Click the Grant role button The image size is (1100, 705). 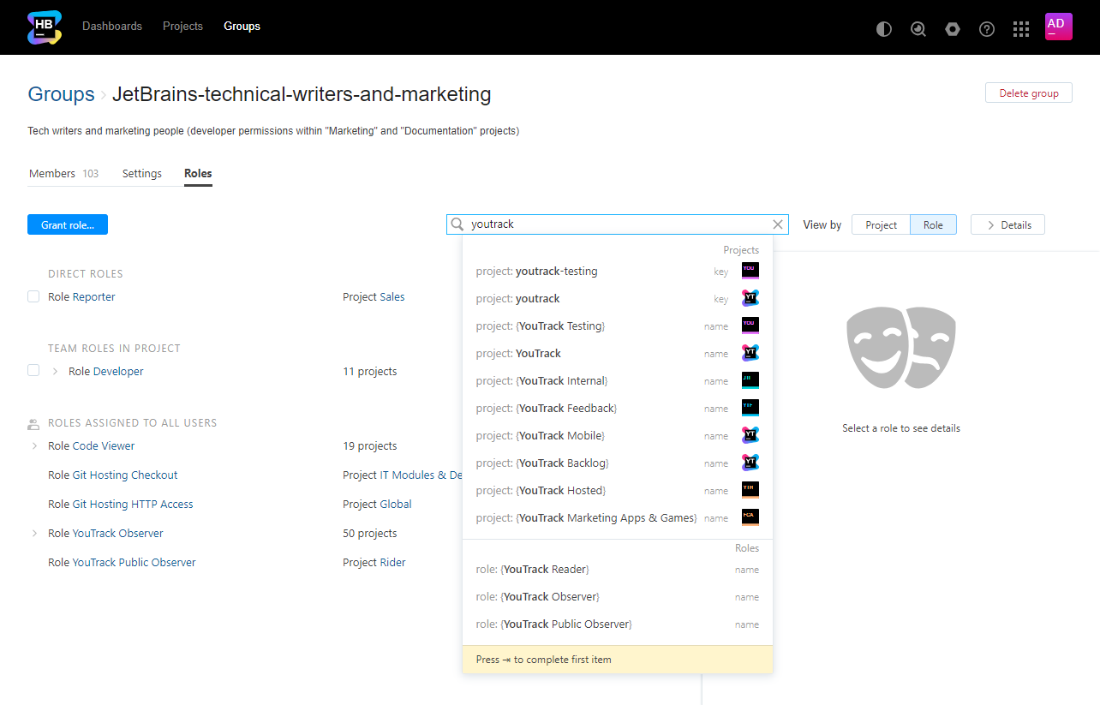pyautogui.click(x=68, y=224)
